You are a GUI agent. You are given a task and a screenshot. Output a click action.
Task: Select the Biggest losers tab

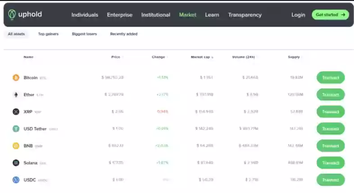tap(84, 34)
